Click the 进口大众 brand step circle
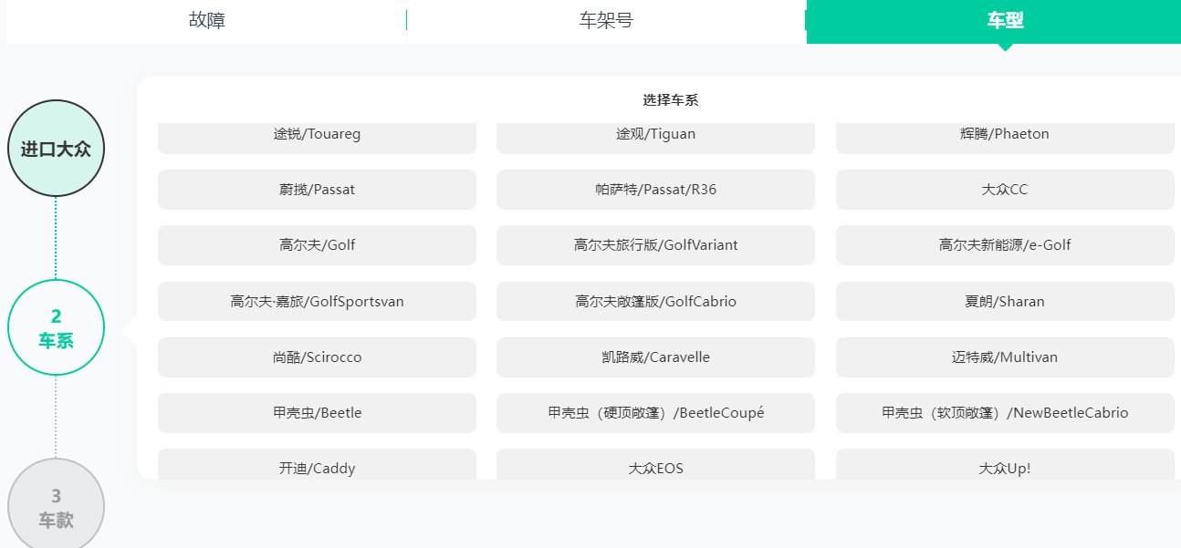This screenshot has width=1181, height=548. pos(56,147)
